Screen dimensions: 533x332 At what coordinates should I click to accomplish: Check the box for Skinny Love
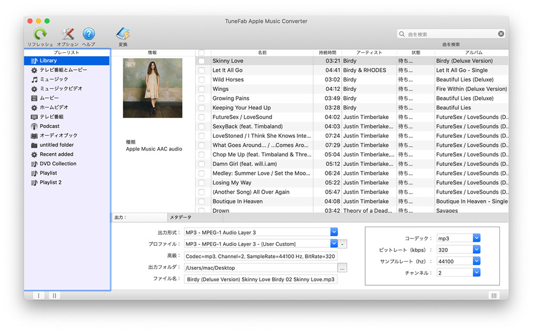coord(201,61)
